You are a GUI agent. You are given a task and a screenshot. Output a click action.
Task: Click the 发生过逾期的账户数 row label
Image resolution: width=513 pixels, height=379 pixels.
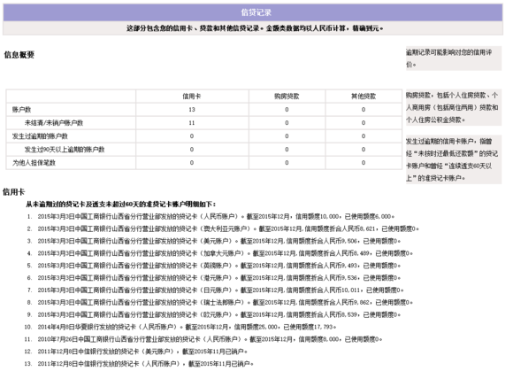coord(40,136)
